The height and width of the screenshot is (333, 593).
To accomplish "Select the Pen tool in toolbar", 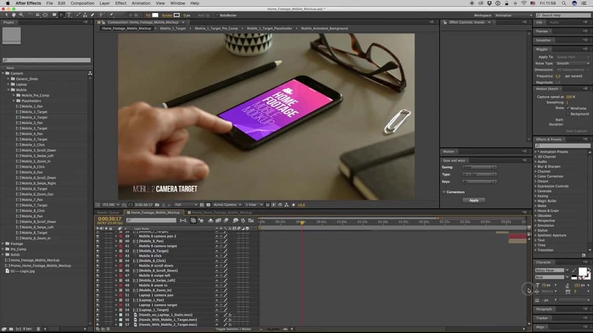I will click(x=61, y=15).
